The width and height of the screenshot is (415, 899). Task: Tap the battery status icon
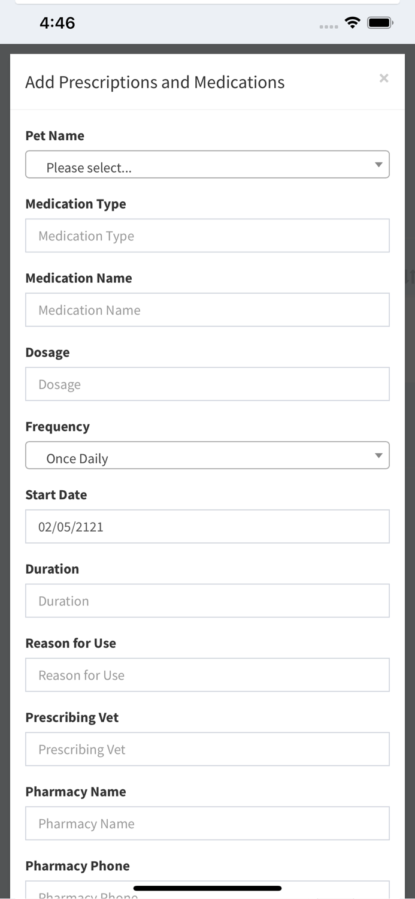click(380, 23)
